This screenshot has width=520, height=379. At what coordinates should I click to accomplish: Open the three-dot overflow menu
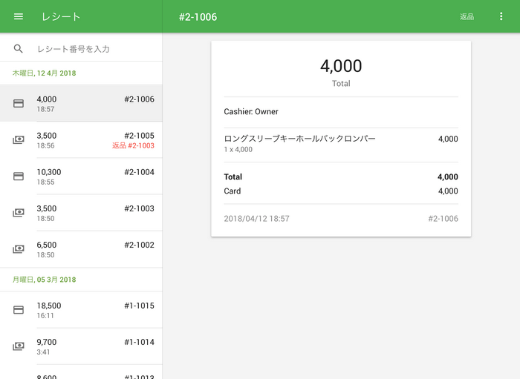[x=501, y=16]
